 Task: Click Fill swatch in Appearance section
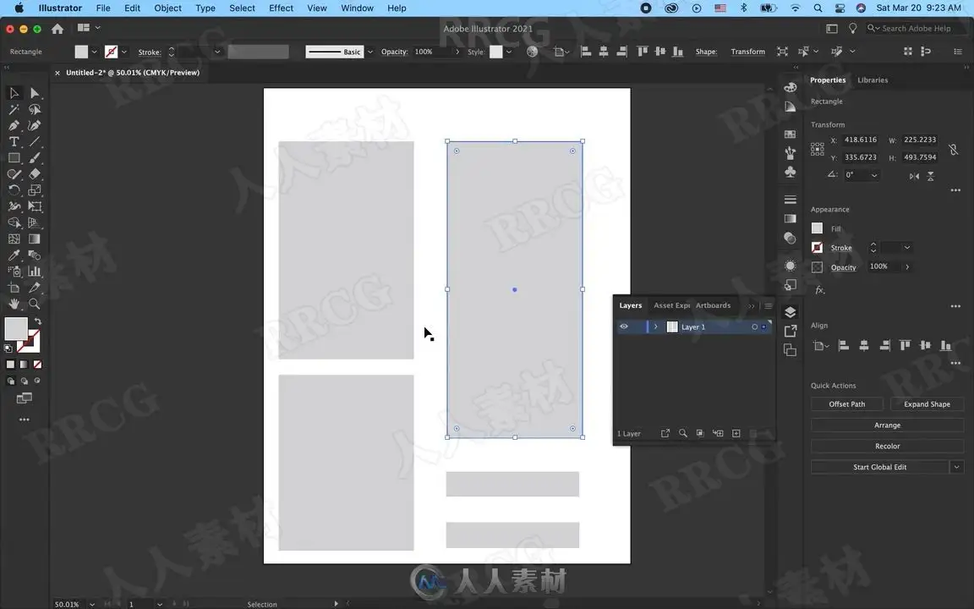pos(817,228)
